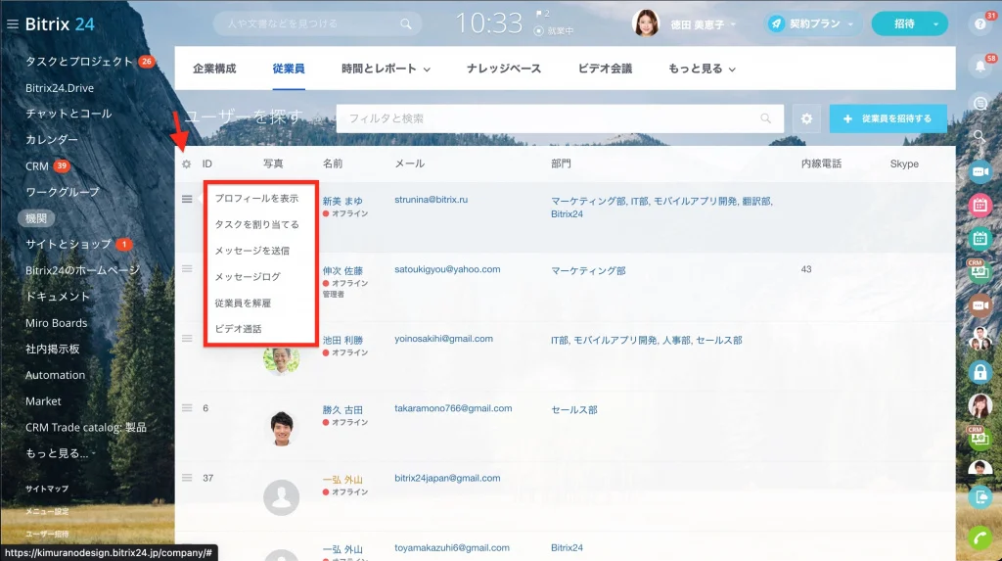Screen dimensions: 1002x561
Task: Open row menu icon for 伸次 佐藤
Action: 187,268
